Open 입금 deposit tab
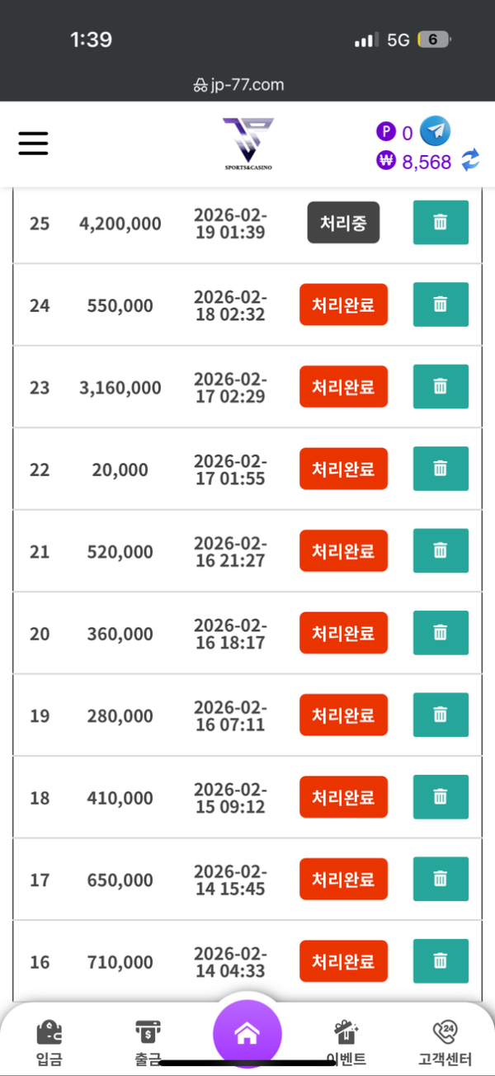The height and width of the screenshot is (1076, 495). (x=49, y=1043)
